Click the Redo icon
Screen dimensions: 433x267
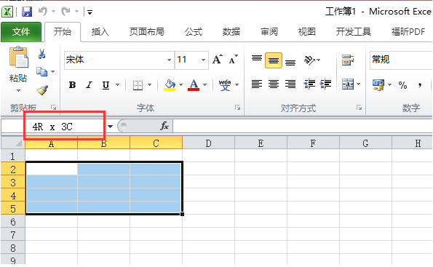(x=66, y=12)
